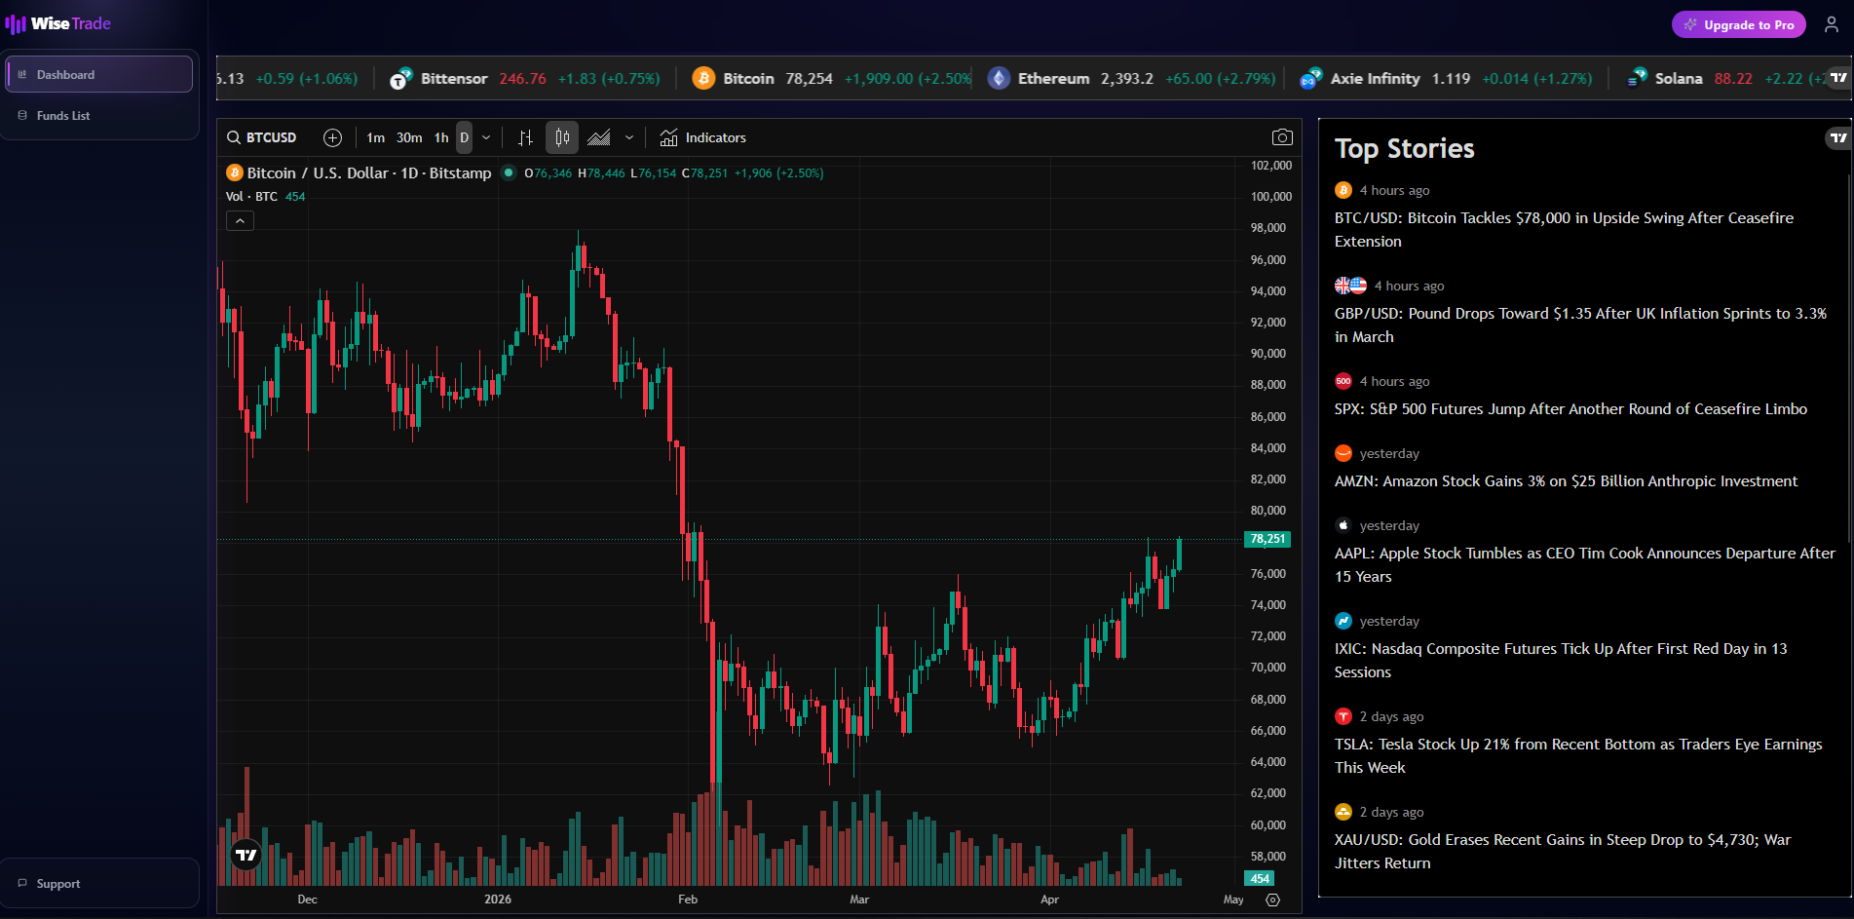The image size is (1854, 919).
Task: Click the BTCUSD symbol search
Action: pos(262,137)
